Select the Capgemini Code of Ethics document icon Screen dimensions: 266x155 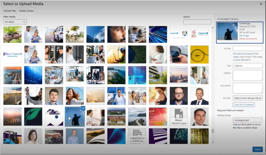pos(137,136)
